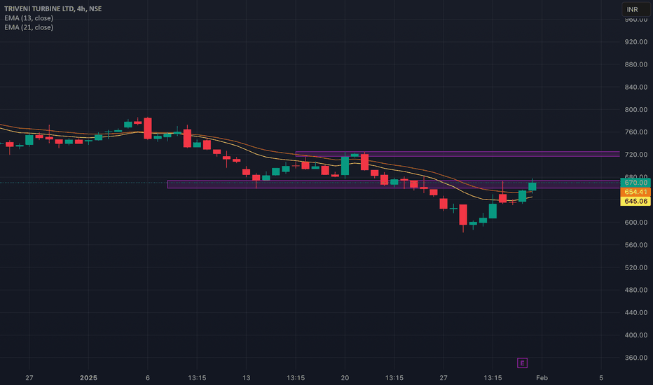Click the last green candle at 670

(x=532, y=186)
